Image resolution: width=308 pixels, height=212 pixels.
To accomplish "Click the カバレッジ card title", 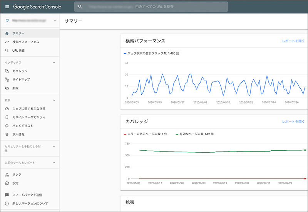I will [137, 122].
